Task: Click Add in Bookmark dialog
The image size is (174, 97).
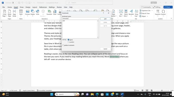Action: pyautogui.click(x=105, y=19)
